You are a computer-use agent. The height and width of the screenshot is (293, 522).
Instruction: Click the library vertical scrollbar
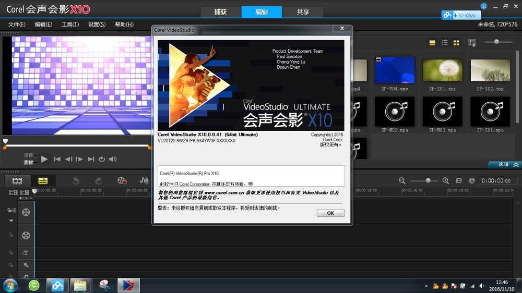tap(517, 87)
